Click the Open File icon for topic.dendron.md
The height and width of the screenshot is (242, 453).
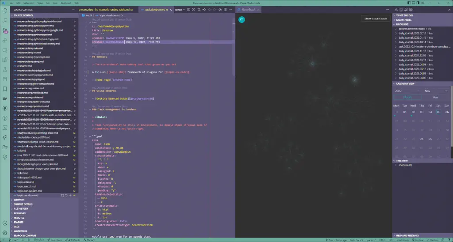62,195
